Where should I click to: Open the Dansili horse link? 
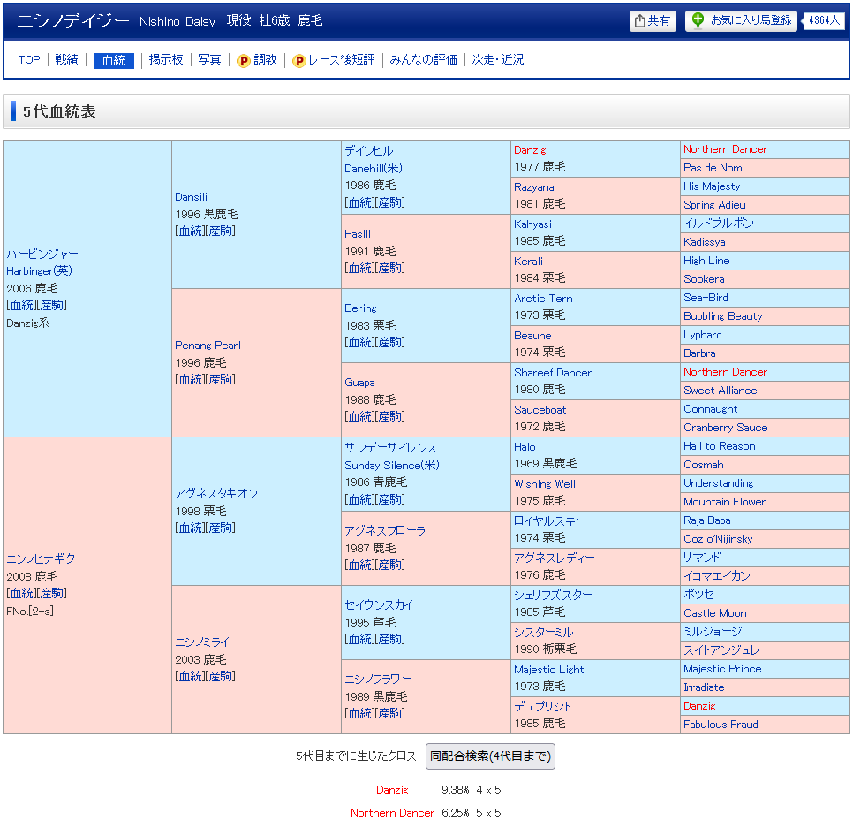pyautogui.click(x=191, y=197)
